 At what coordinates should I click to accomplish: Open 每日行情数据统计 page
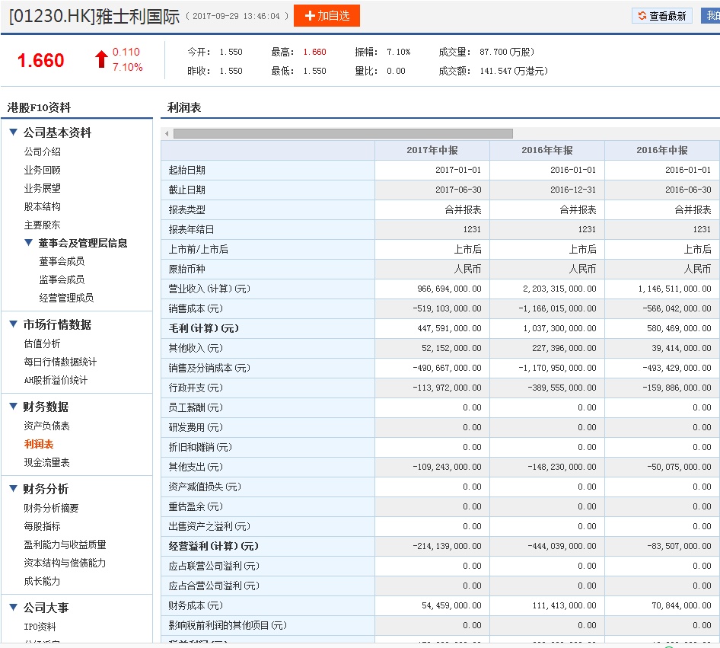tap(60, 362)
